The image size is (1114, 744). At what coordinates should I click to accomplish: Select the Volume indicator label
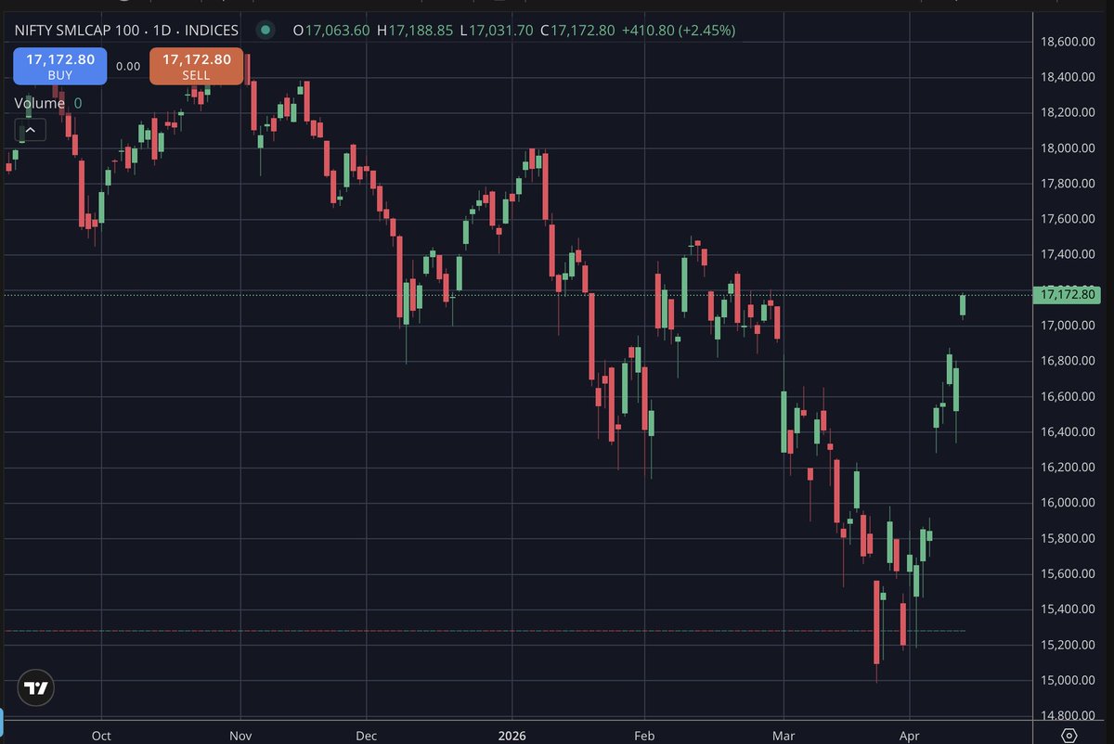point(39,103)
